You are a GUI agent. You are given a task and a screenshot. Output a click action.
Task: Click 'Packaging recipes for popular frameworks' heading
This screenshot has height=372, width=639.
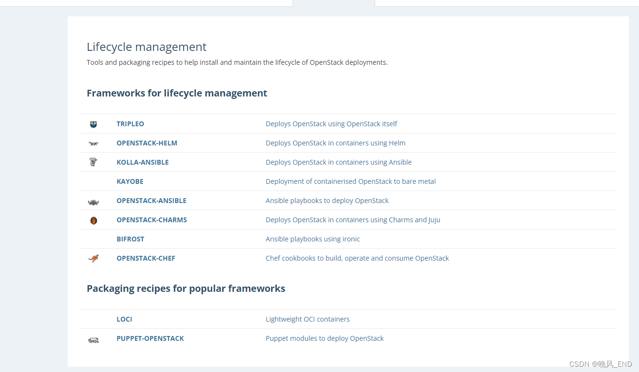[186, 288]
